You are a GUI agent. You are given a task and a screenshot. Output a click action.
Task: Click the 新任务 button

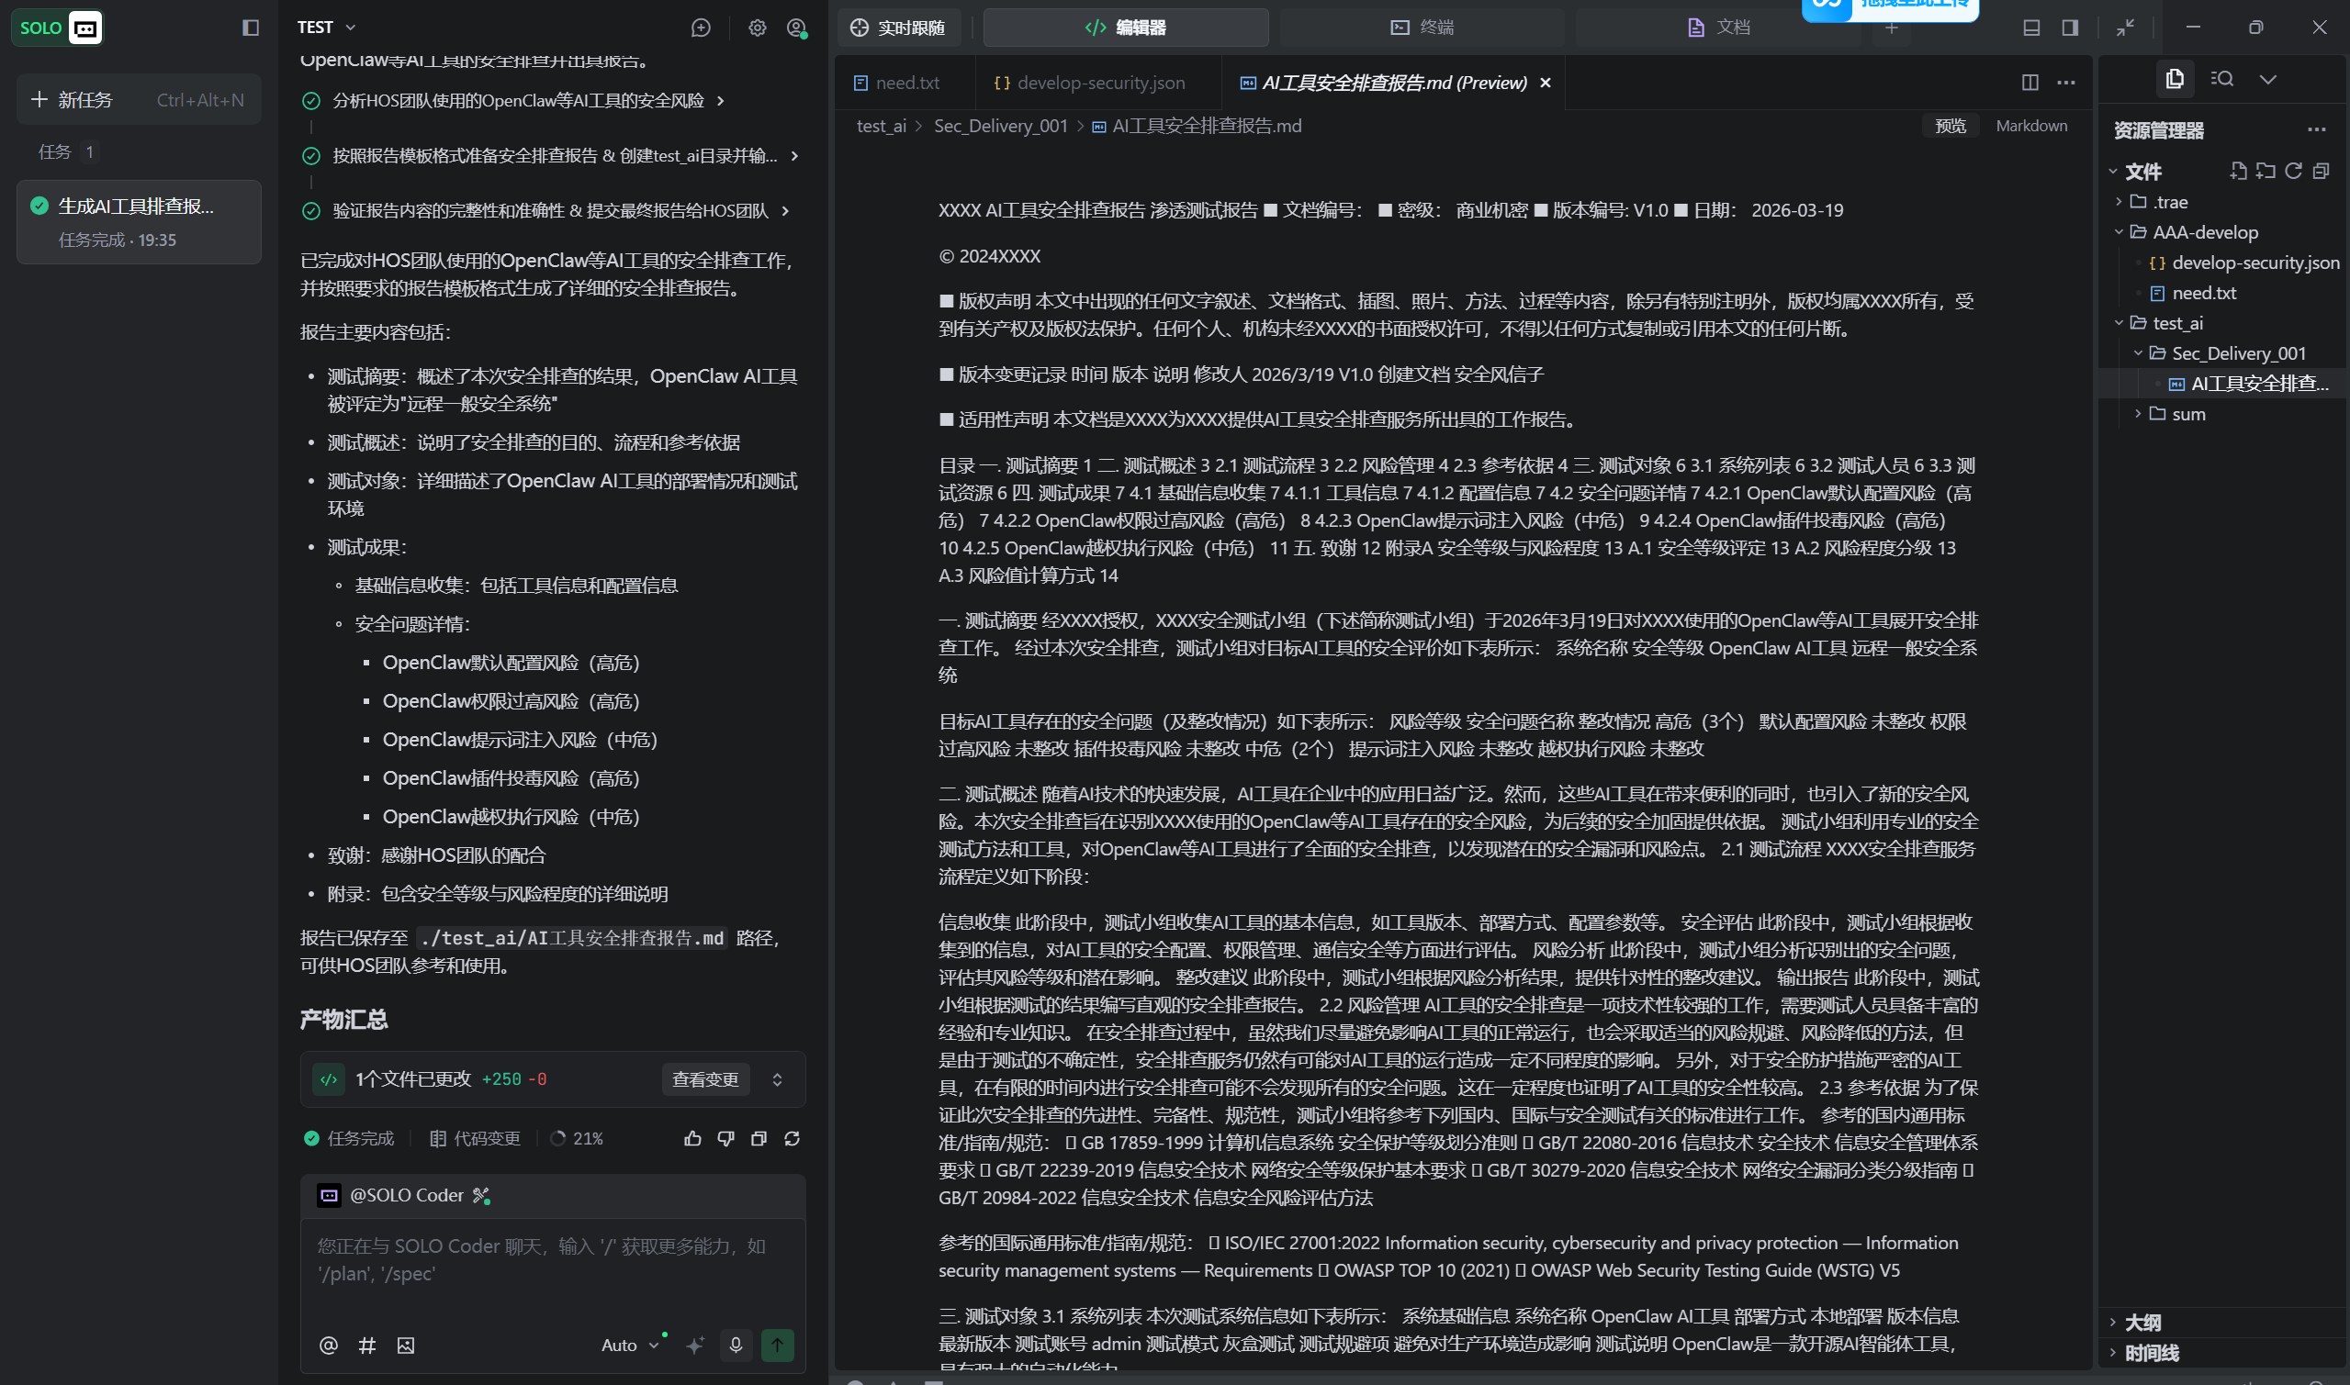(x=138, y=100)
